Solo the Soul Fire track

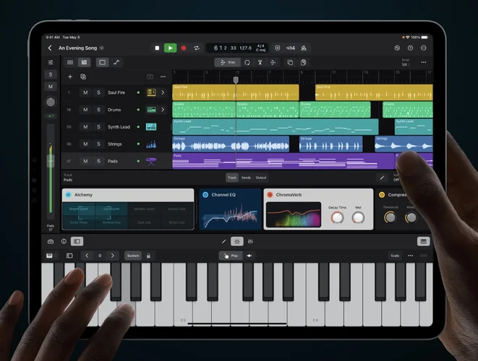(98, 92)
